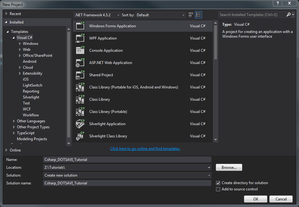Collapse the Visual C# tree node
The height and width of the screenshot is (207, 299).
pos(13,38)
